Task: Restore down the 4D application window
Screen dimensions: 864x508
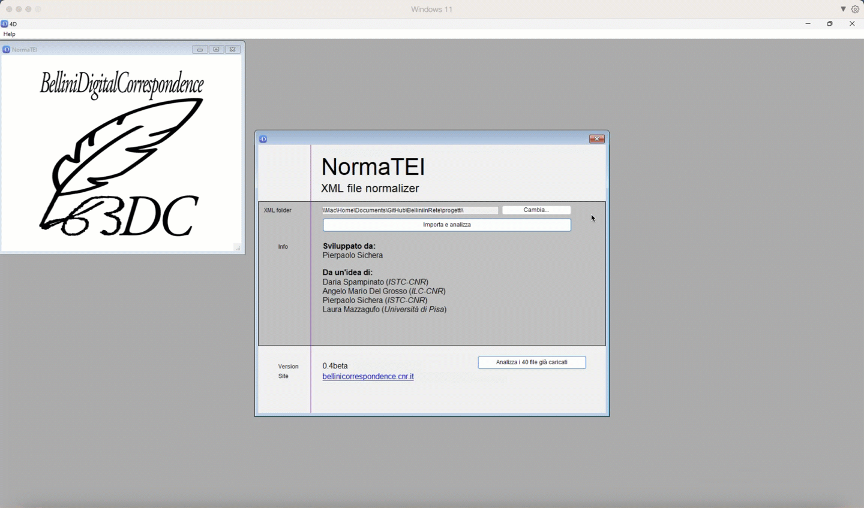Action: (830, 24)
